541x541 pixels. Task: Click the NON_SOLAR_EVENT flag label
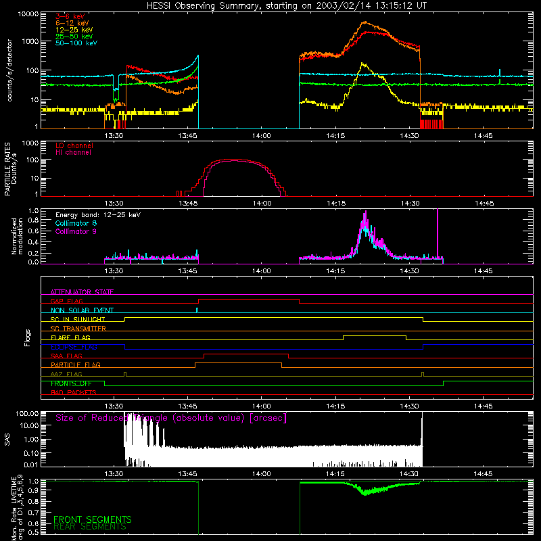[82, 310]
